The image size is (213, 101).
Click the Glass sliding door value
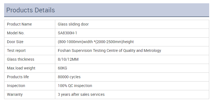pos(73,24)
